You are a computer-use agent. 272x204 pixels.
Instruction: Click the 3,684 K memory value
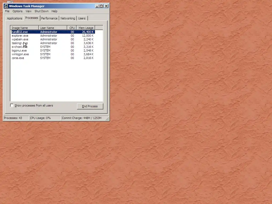pyautogui.click(x=88, y=54)
